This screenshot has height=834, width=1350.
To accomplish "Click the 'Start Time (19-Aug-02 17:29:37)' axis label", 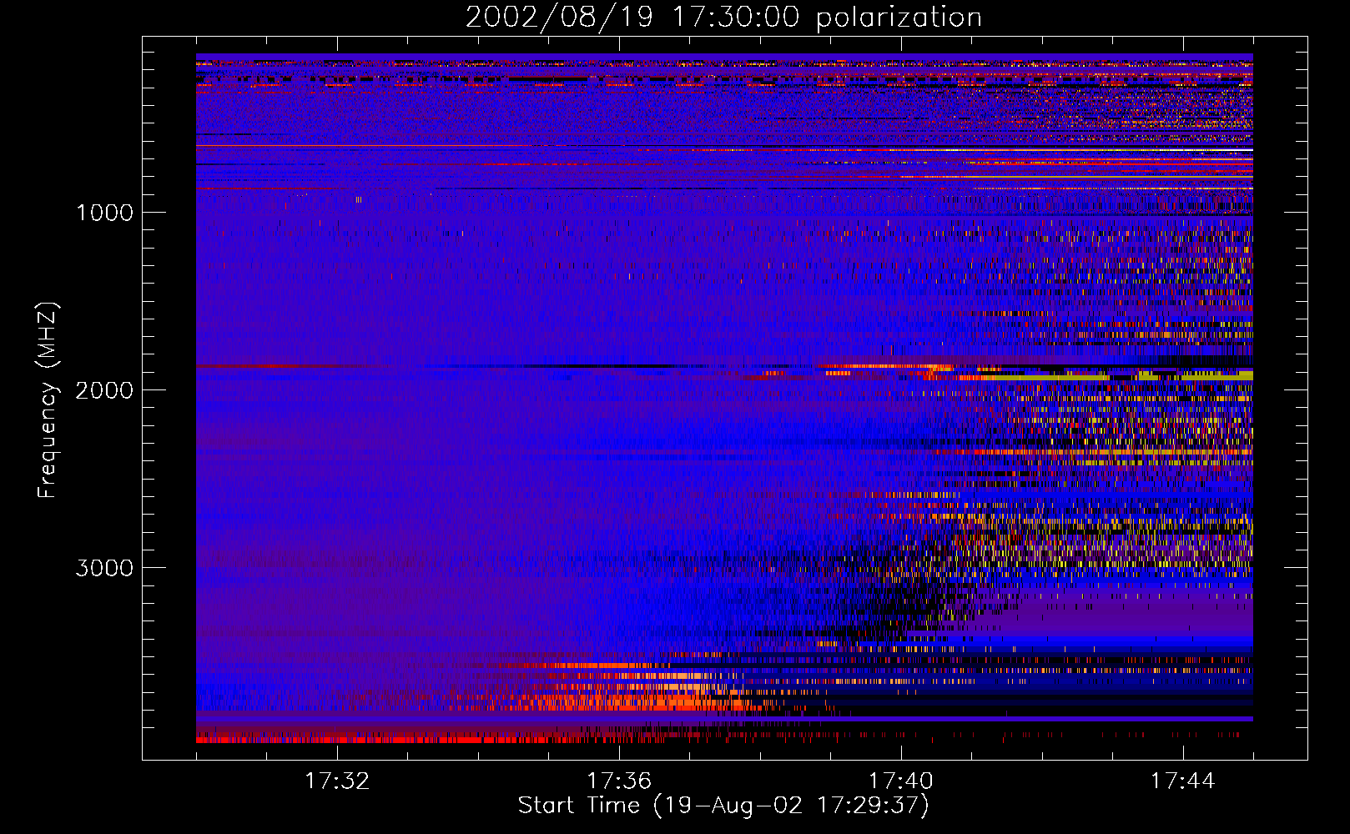I will click(723, 806).
